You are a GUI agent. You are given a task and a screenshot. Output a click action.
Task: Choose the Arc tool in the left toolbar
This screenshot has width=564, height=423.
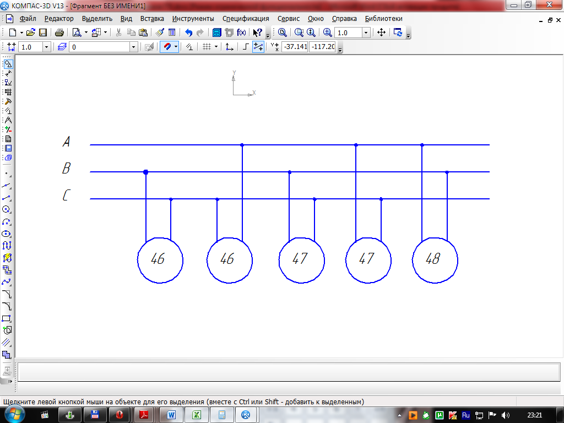click(7, 221)
